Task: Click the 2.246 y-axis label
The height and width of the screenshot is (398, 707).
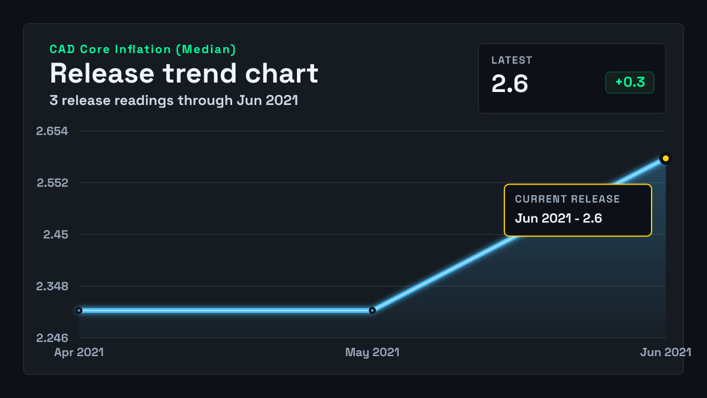Action: click(x=52, y=338)
